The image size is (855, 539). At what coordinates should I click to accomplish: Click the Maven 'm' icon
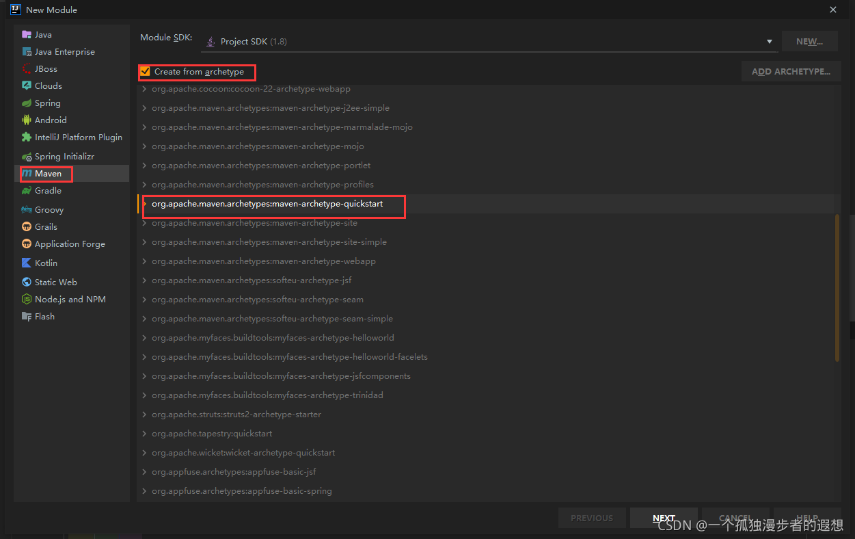coord(27,174)
